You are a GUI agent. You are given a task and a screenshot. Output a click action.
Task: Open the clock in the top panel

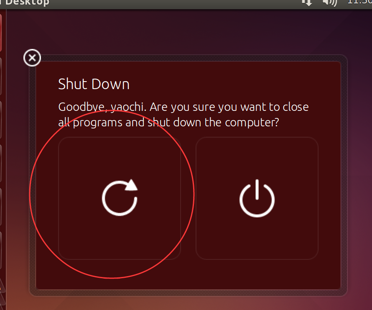(x=359, y=3)
